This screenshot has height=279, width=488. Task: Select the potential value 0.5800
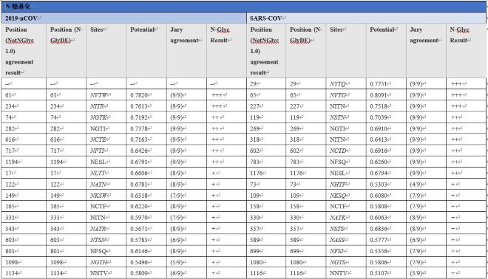(139, 273)
